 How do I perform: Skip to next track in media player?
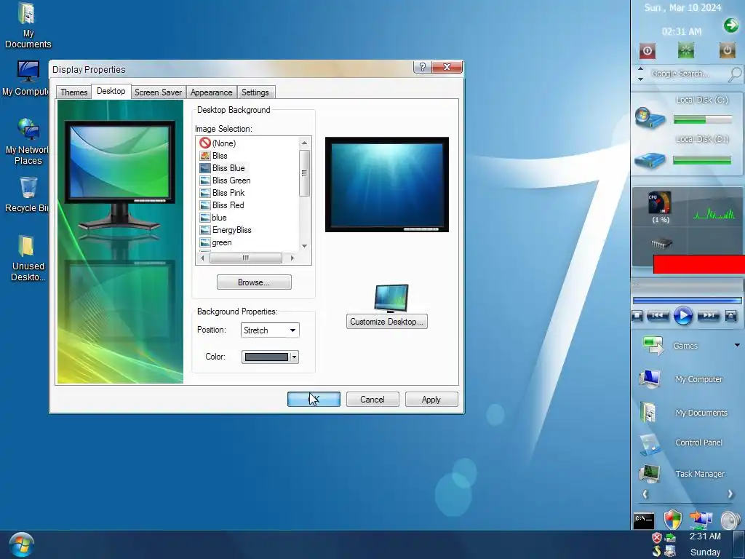tap(708, 315)
